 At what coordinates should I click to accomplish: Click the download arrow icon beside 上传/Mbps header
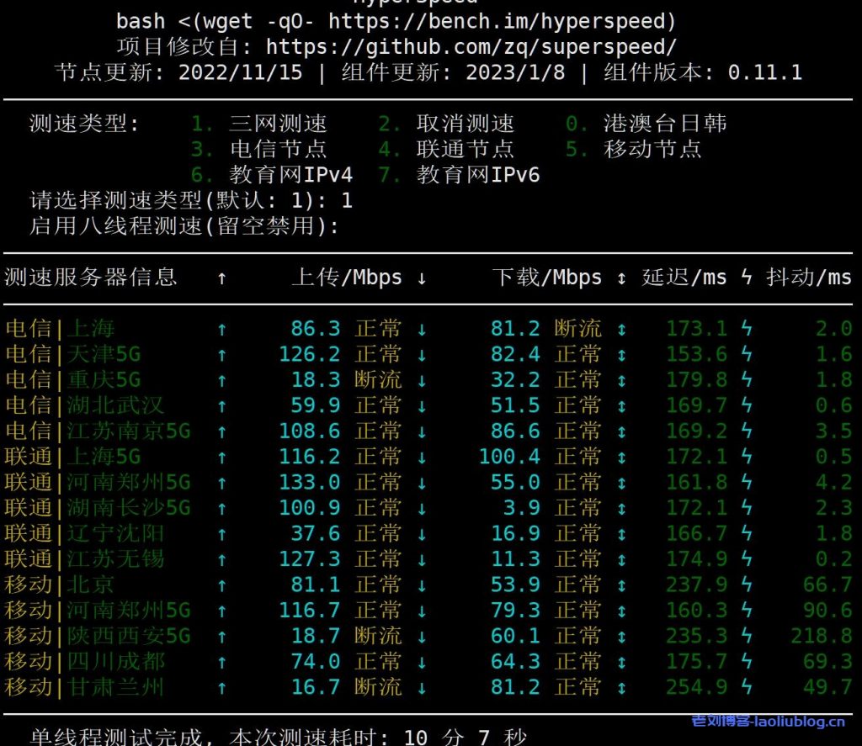422,278
